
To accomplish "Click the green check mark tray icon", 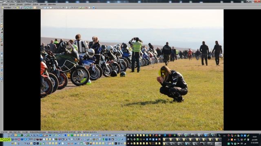I will 248,135.
